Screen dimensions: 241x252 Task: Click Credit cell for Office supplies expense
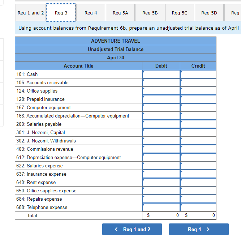pyautogui.click(x=198, y=191)
